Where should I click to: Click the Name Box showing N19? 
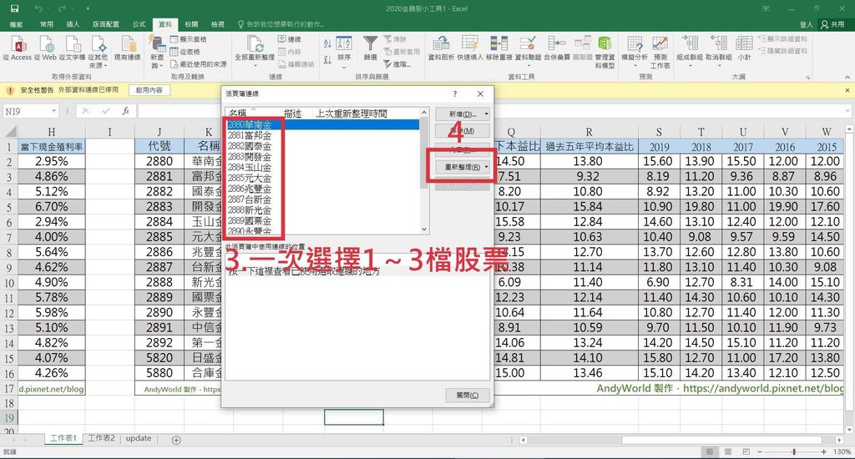tap(28, 111)
